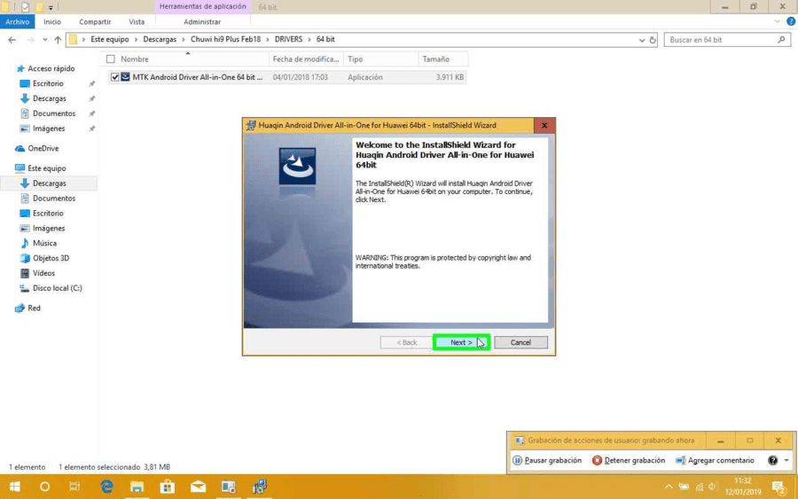798x499 pixels.
Task: Click Next in the InstallShield Wizard
Action: point(461,342)
